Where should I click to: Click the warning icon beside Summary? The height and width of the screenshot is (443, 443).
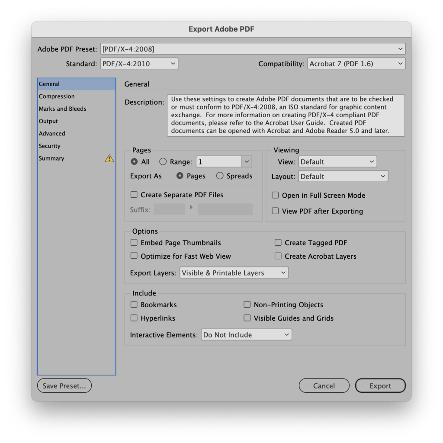pyautogui.click(x=109, y=159)
